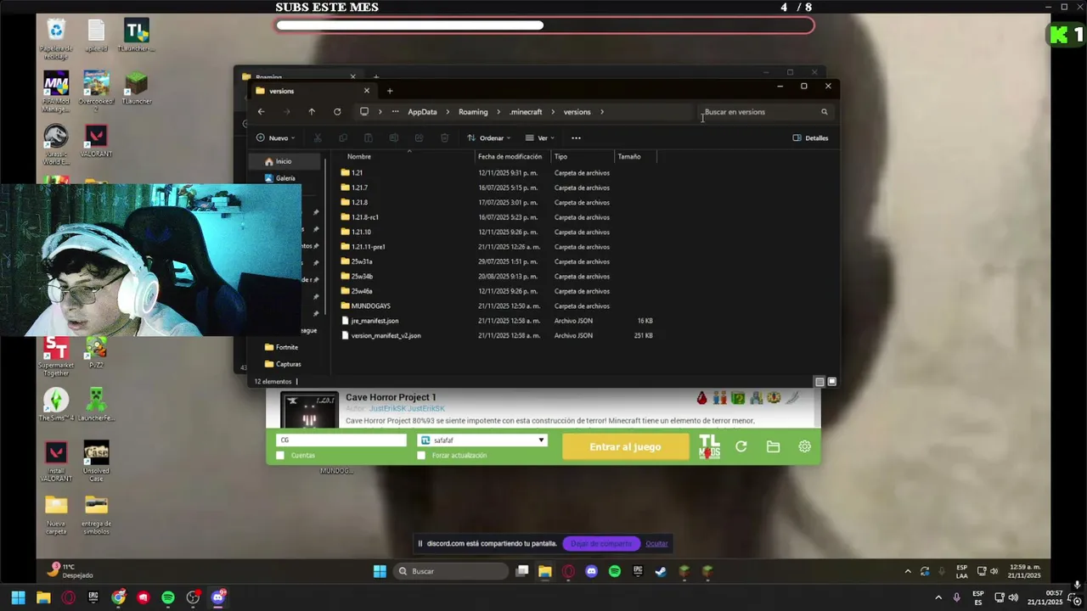Open TL Mods in the TLauncher bar
Screen dimensions: 1087x611
[709, 446]
